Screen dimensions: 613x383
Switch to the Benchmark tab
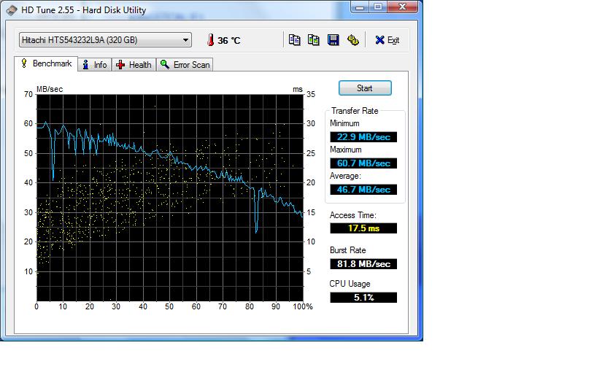(47, 63)
